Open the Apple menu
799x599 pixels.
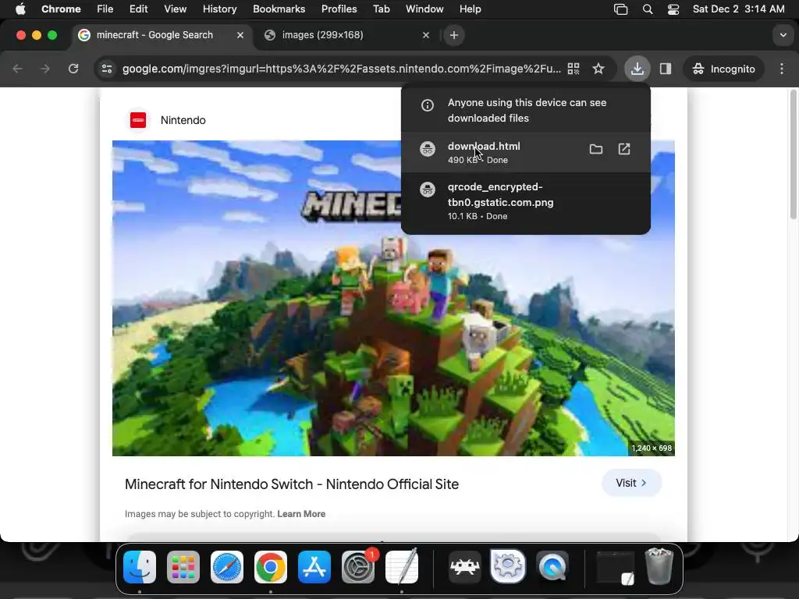click(20, 9)
